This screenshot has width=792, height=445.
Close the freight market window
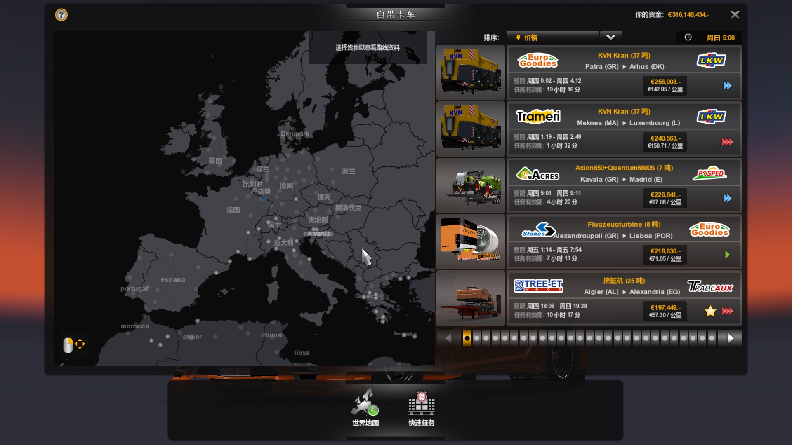coord(735,15)
